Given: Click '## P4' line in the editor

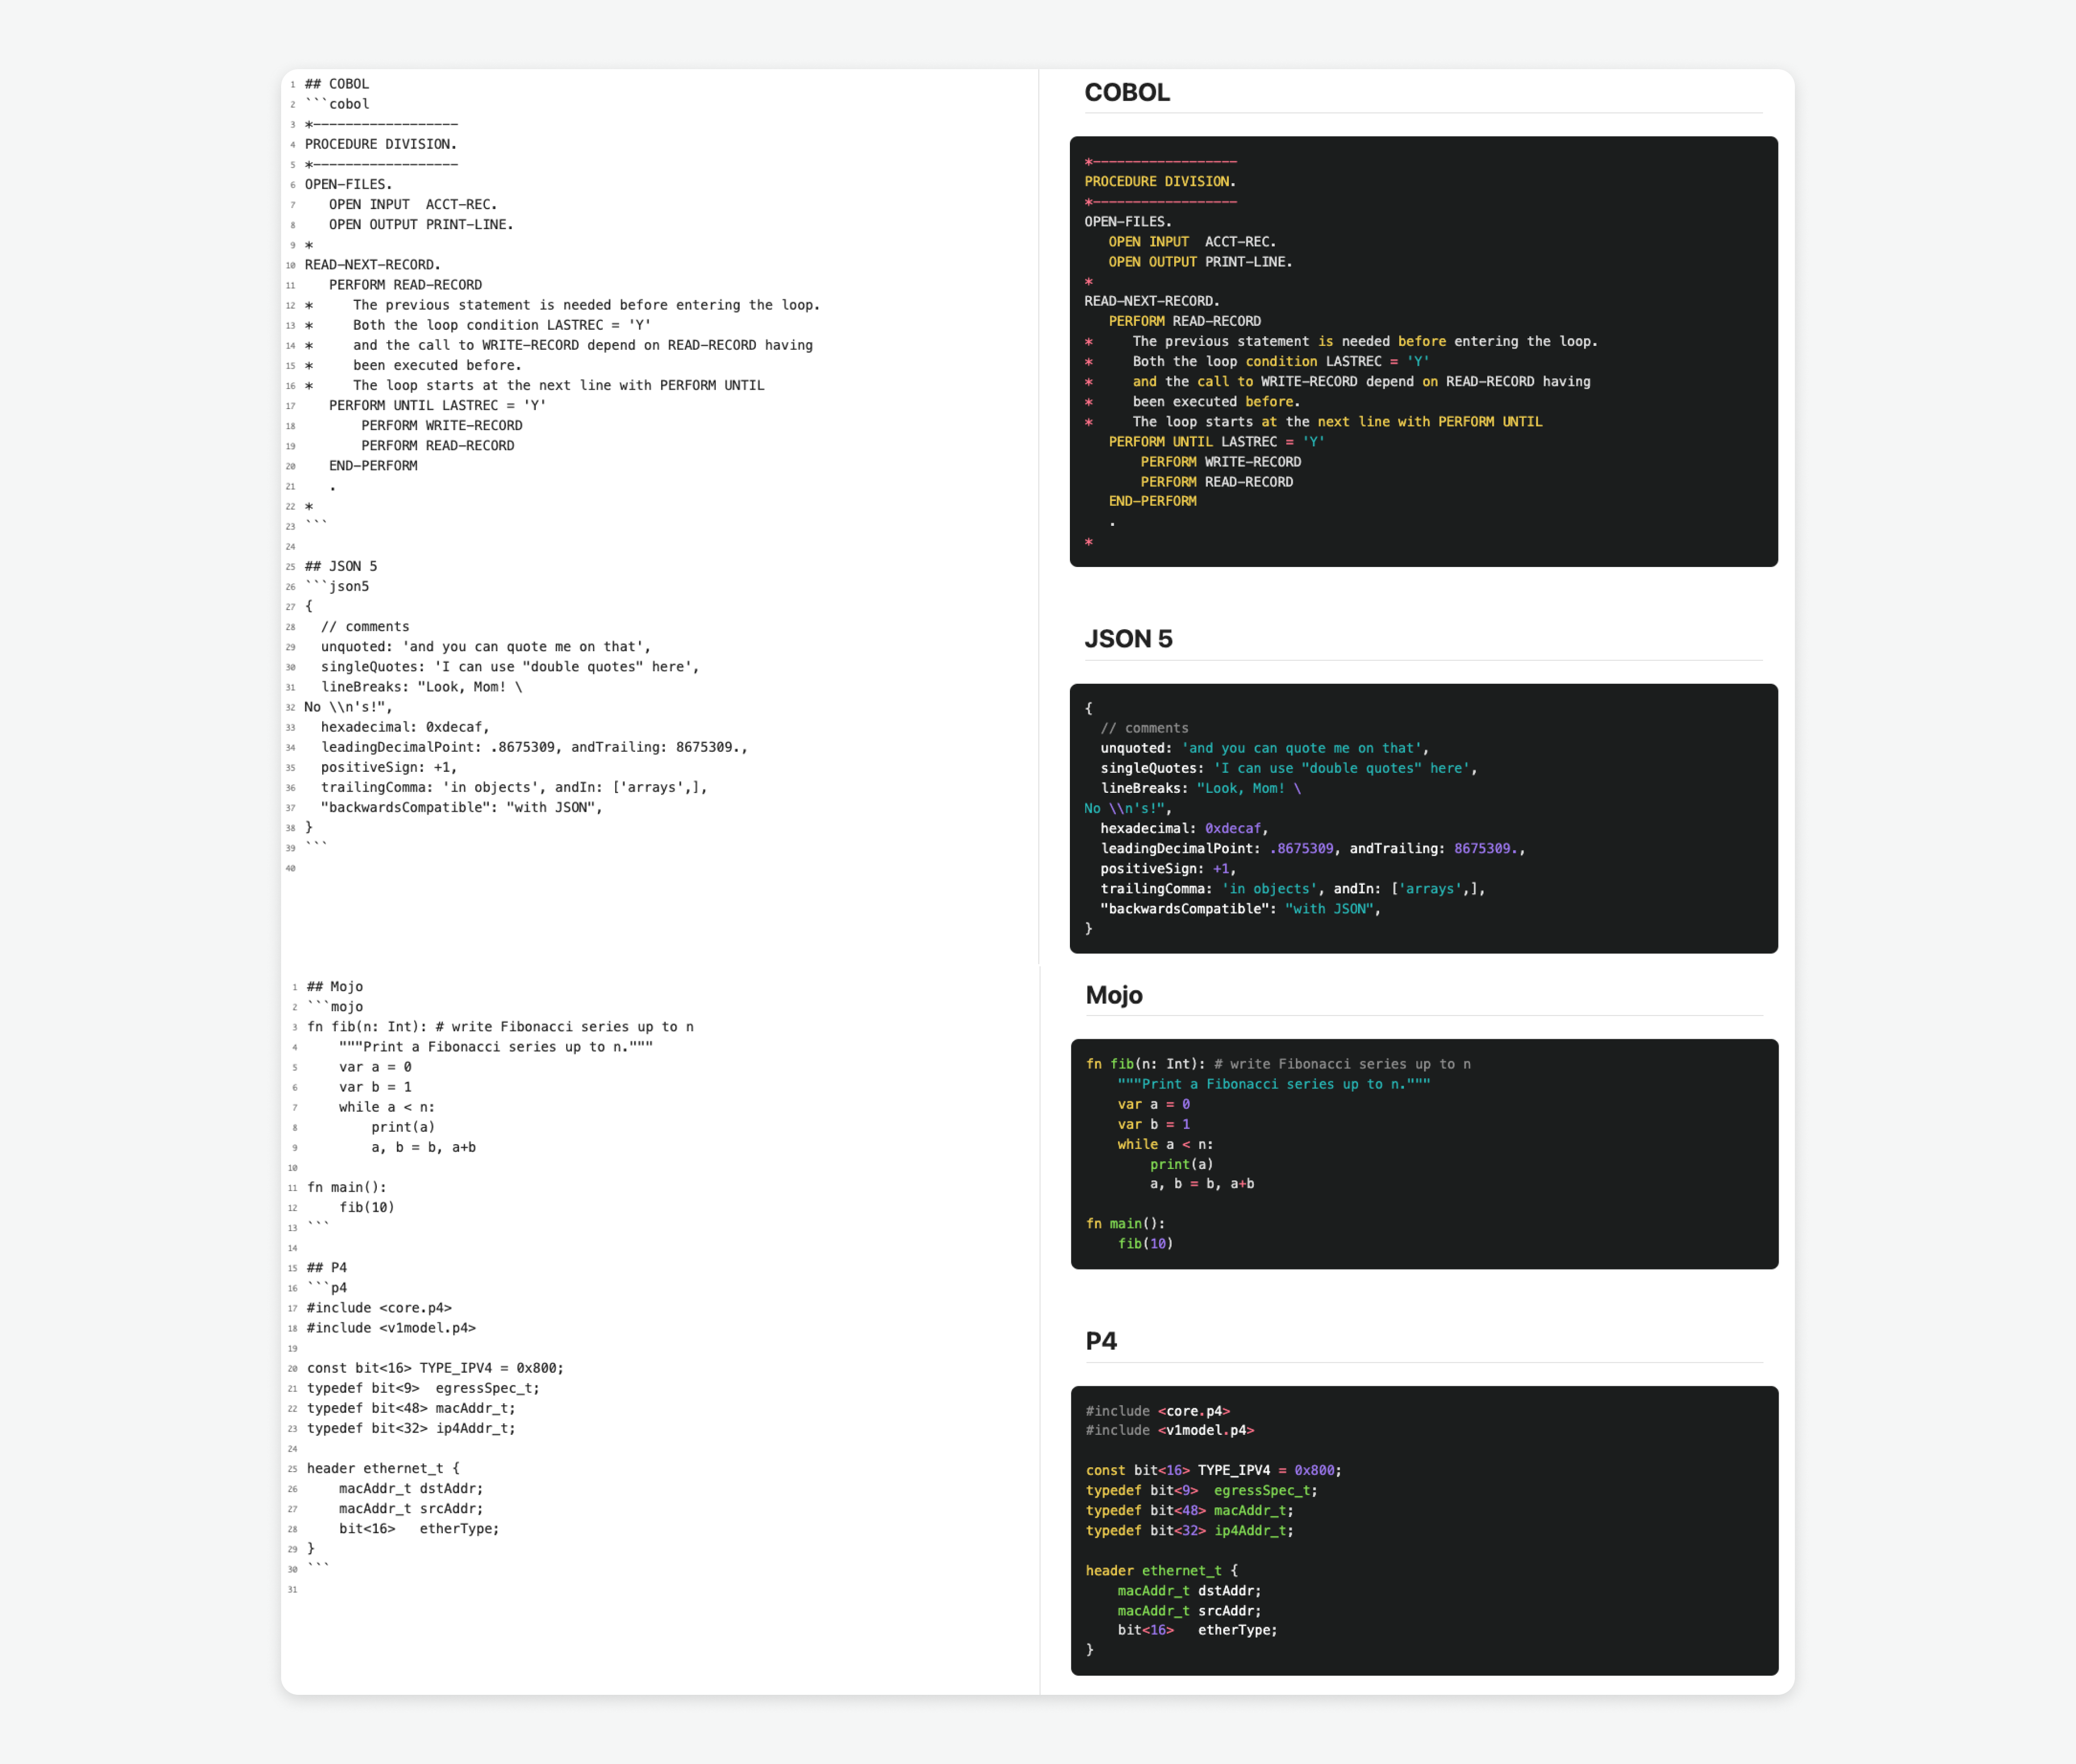Looking at the screenshot, I should pos(327,1268).
